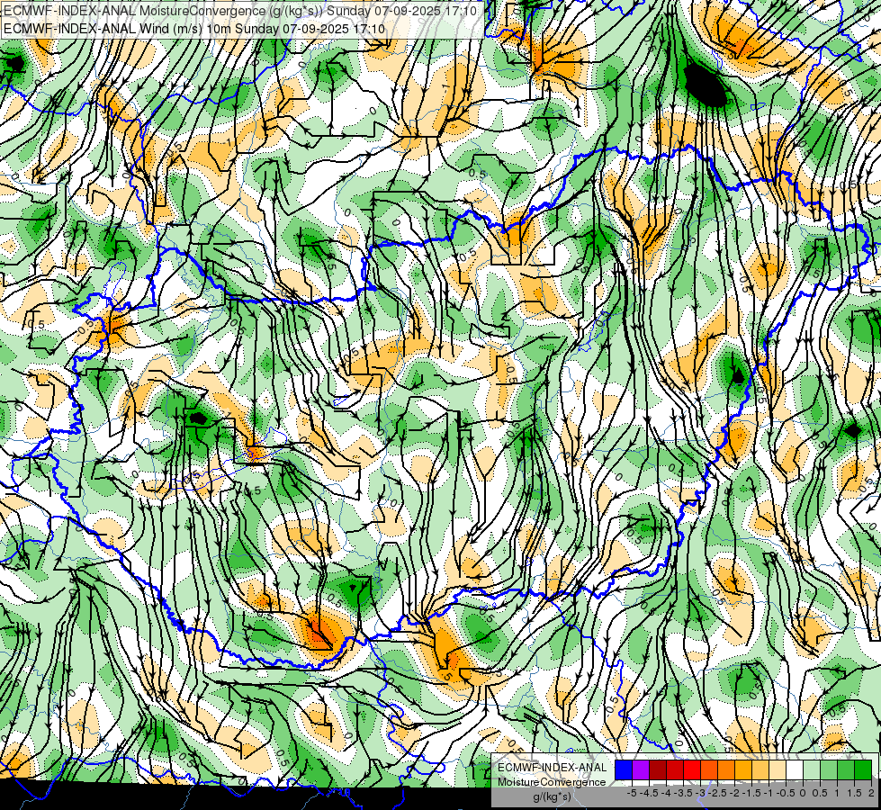Click the -3.5 value on legend scale

click(683, 793)
